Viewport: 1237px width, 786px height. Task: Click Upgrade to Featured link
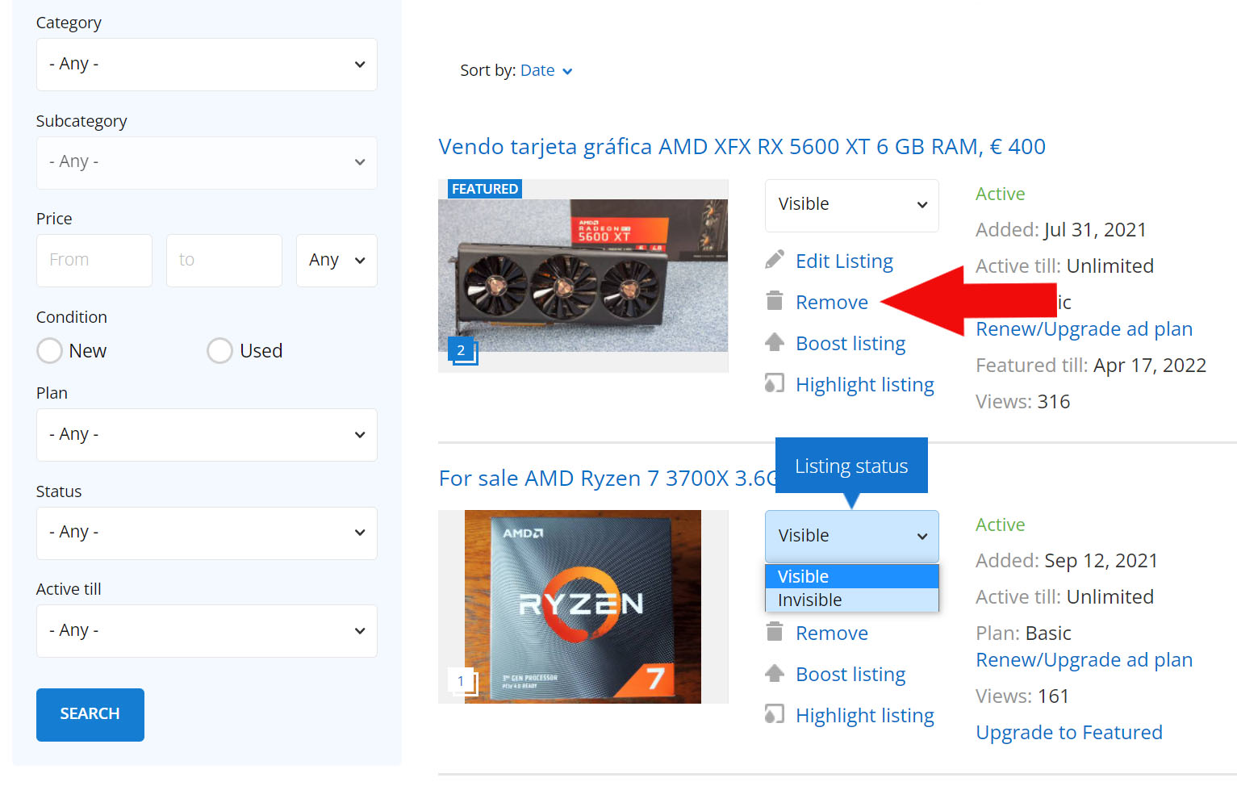(x=1069, y=732)
